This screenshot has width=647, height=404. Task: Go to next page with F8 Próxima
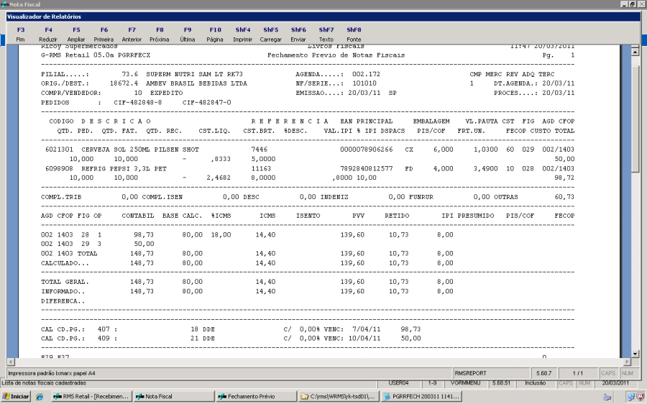click(x=160, y=35)
